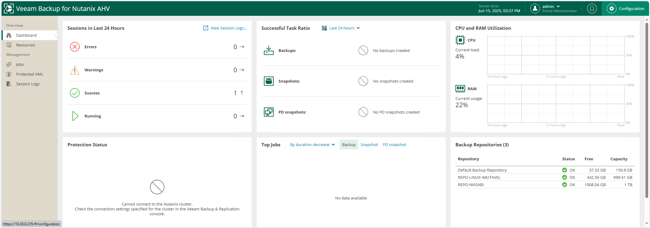This screenshot has width=650, height=228.
Task: Click the scrollbar down arrow
Action: [647, 224]
